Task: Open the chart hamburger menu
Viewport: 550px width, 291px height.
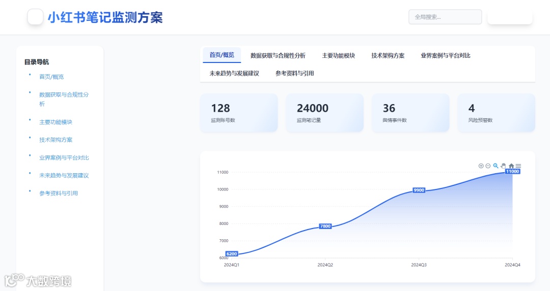Action: [518, 166]
